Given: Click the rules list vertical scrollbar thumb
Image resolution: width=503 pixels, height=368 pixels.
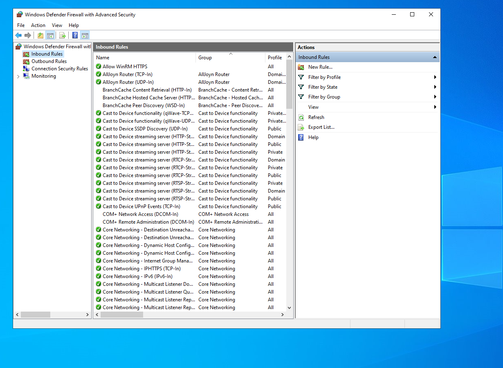Looking at the screenshot, I should click(290, 85).
